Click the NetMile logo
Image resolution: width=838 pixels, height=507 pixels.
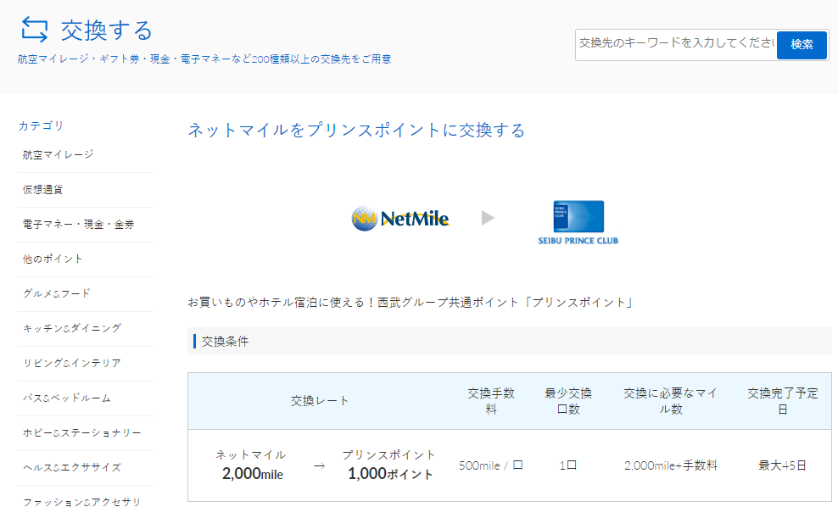tap(400, 219)
